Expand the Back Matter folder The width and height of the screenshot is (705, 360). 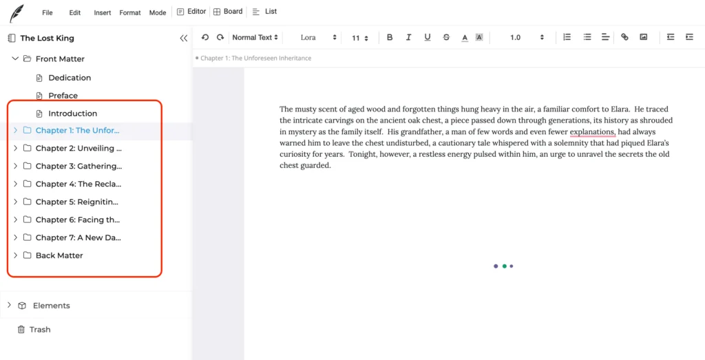(15, 255)
